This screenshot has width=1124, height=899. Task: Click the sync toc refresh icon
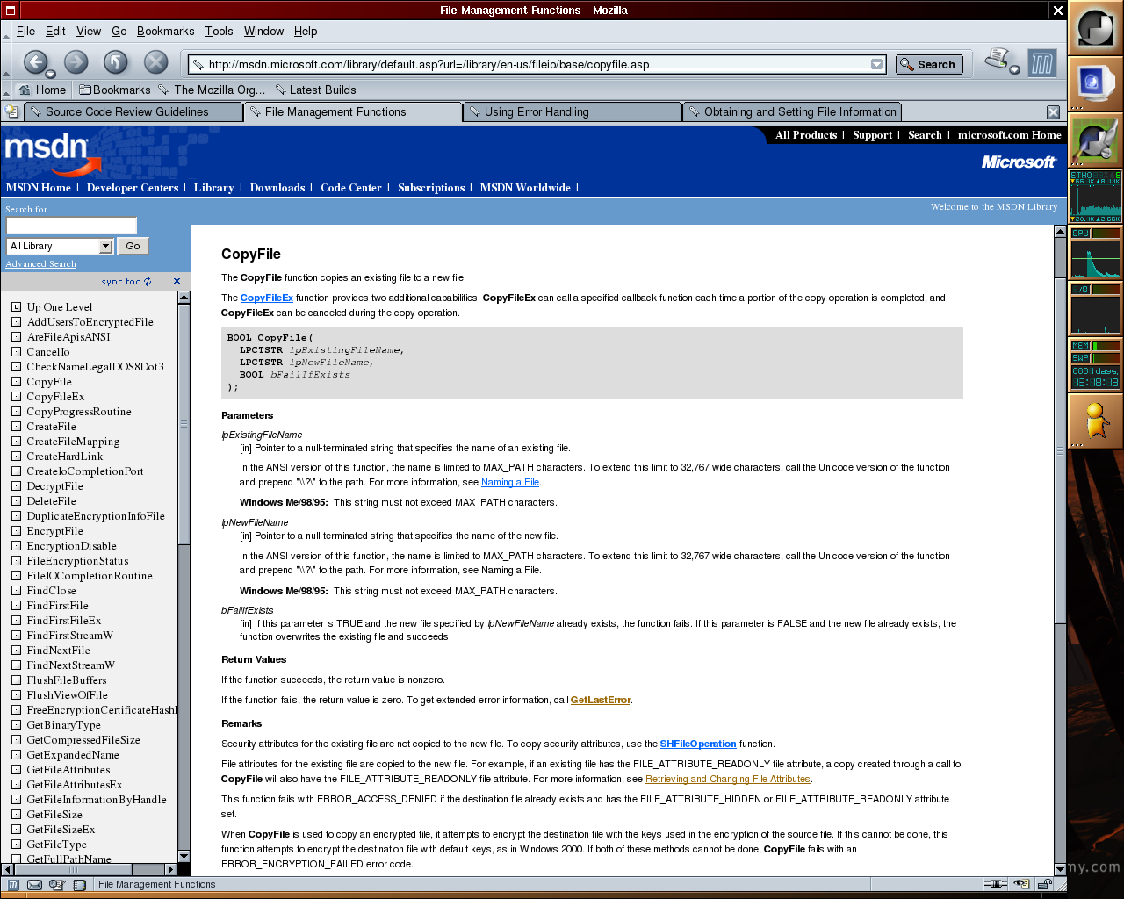148,282
